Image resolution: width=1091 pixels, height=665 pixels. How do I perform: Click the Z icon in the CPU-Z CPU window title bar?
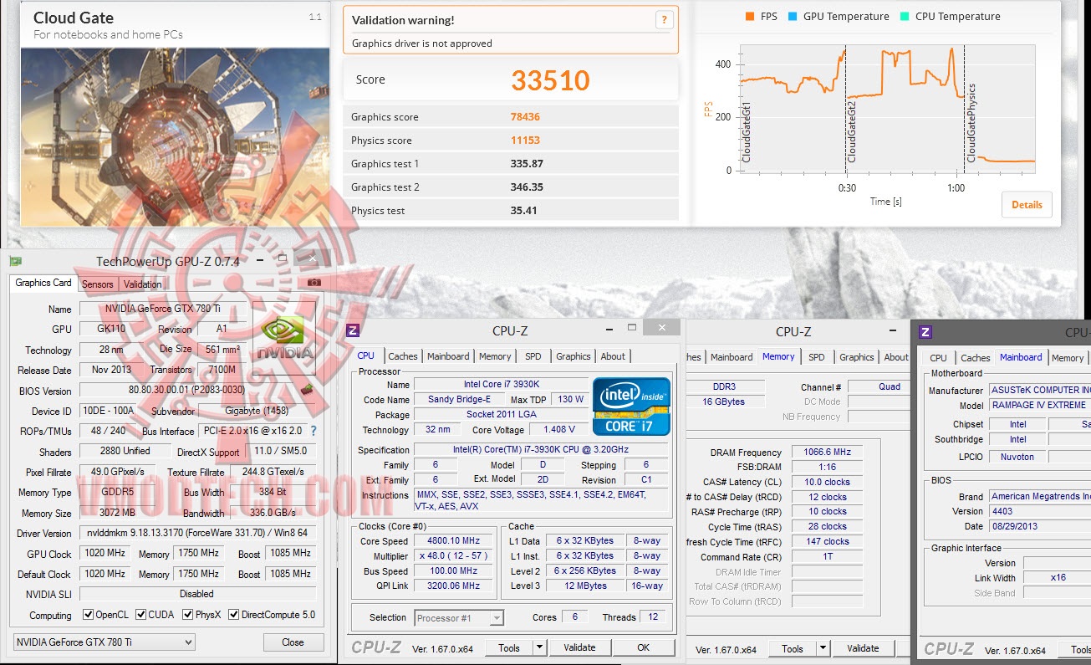[353, 330]
